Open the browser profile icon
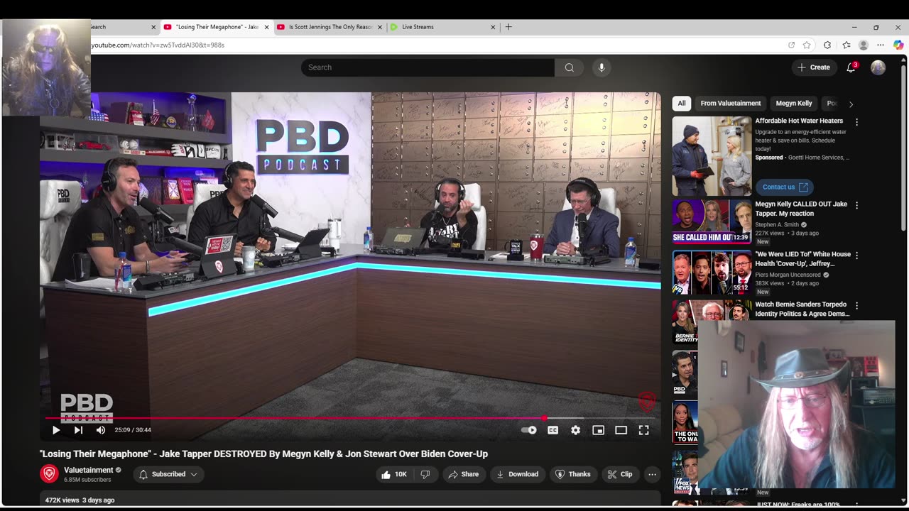This screenshot has width=909, height=511. click(x=864, y=45)
